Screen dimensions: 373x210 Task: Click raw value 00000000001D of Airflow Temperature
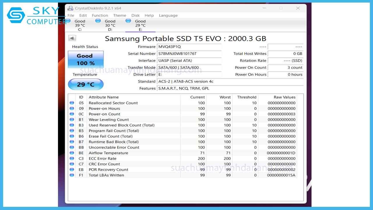coord(281,153)
